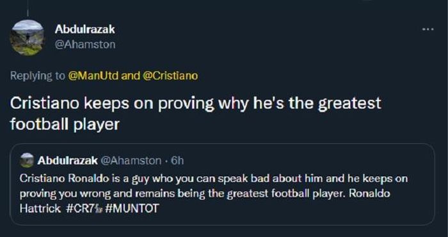Viewport: 448px width, 237px height.
Task: Click the Replying to label text
Action: (x=37, y=76)
